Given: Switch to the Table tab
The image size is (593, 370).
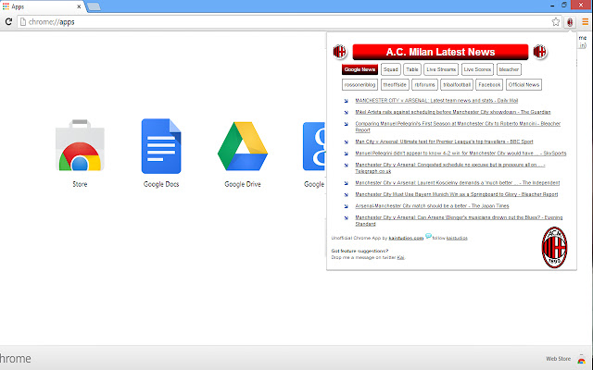Looking at the screenshot, I should 412,69.
